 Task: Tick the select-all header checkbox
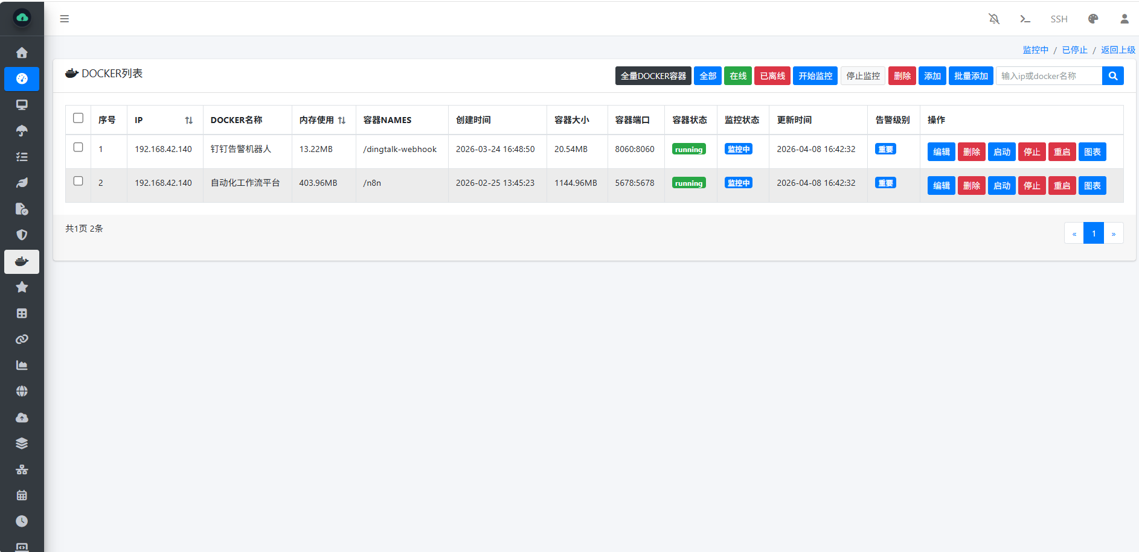pos(78,118)
